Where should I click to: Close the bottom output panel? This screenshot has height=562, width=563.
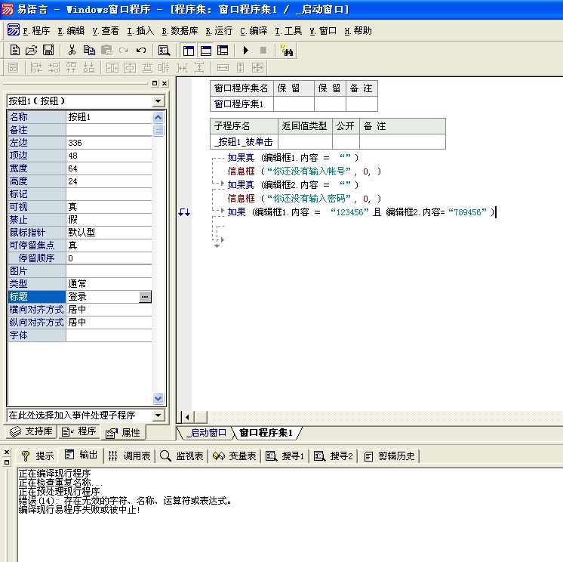click(7, 452)
